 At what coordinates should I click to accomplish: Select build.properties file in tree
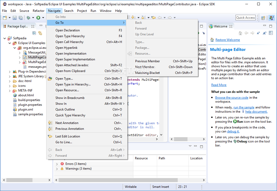(x=29, y=100)
